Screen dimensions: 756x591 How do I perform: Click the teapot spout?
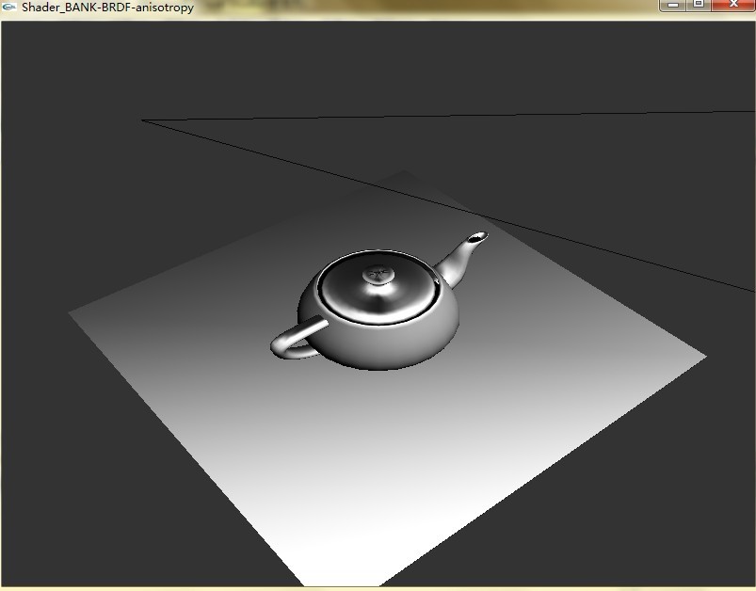(462, 259)
